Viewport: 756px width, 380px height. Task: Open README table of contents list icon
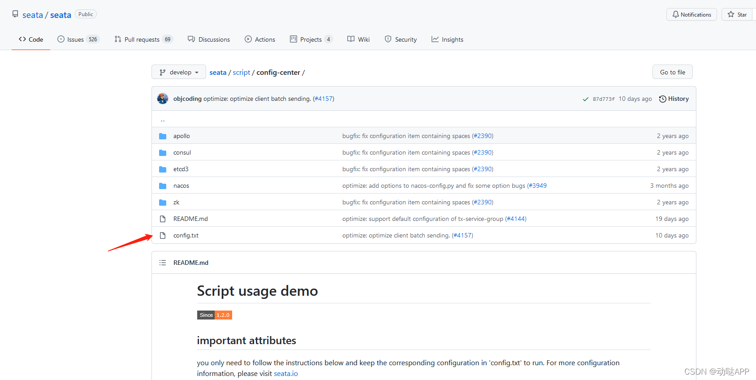[x=163, y=263]
